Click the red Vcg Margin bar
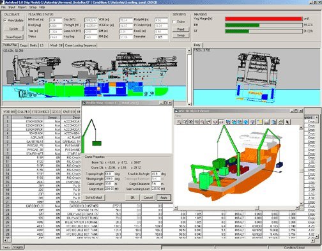This screenshot has width=322, height=251. pyautogui.click(x=263, y=19)
